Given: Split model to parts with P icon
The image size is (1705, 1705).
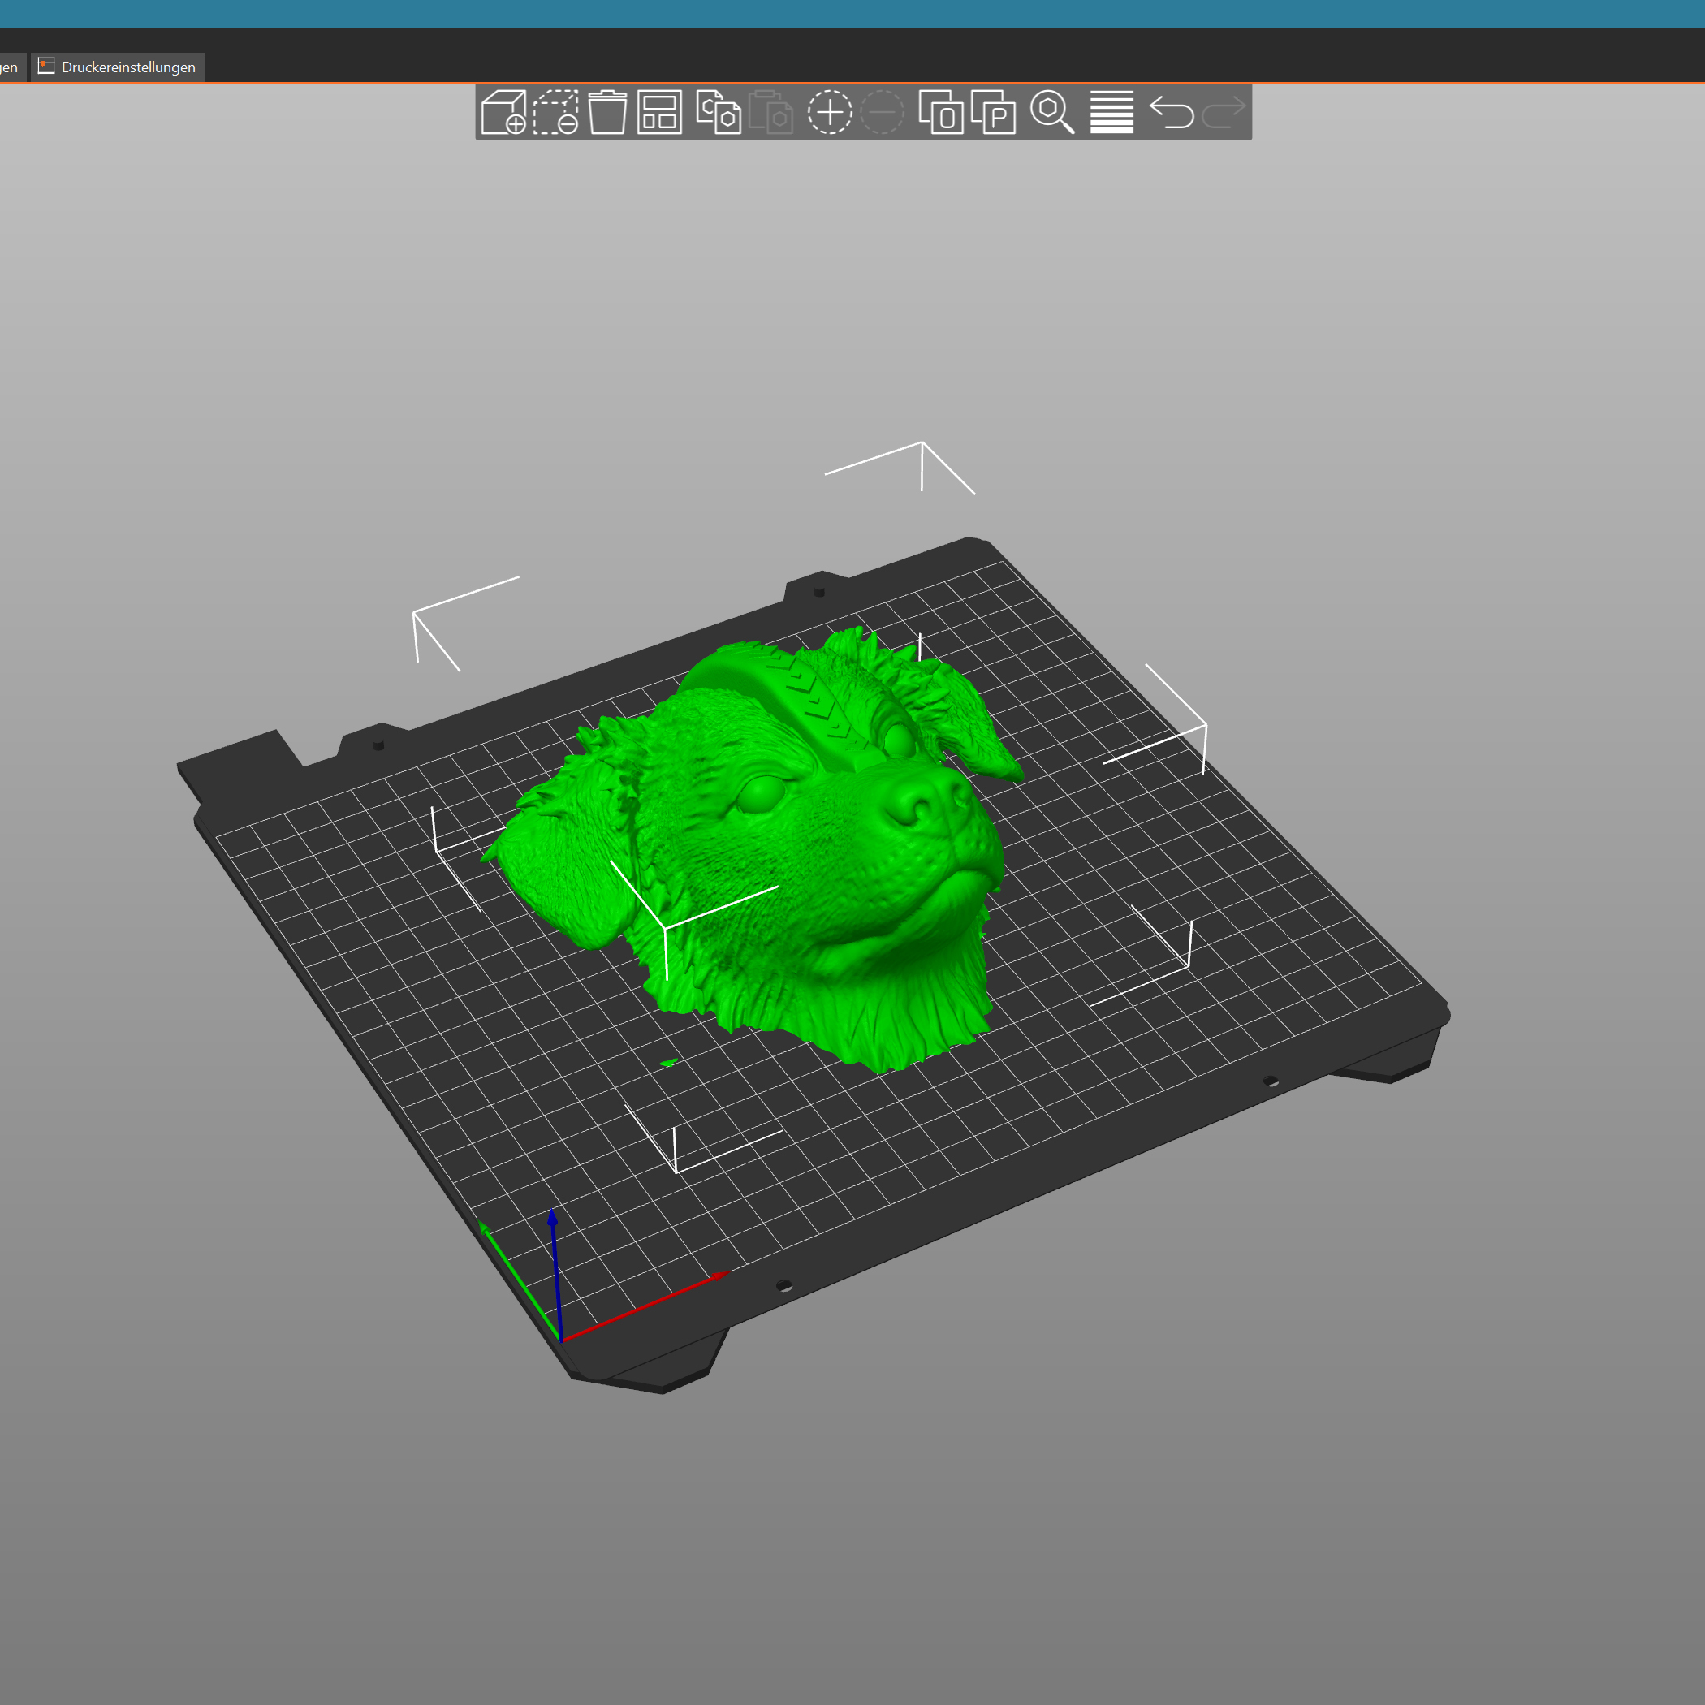Looking at the screenshot, I should [x=993, y=112].
